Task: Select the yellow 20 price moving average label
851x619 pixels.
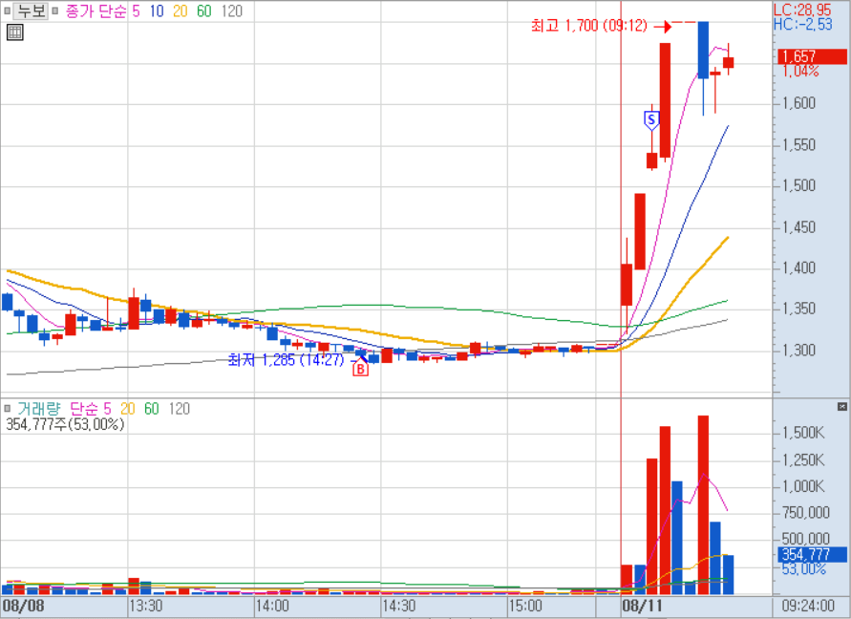Action: (x=181, y=11)
